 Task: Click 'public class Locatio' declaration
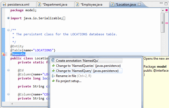point(29,58)
